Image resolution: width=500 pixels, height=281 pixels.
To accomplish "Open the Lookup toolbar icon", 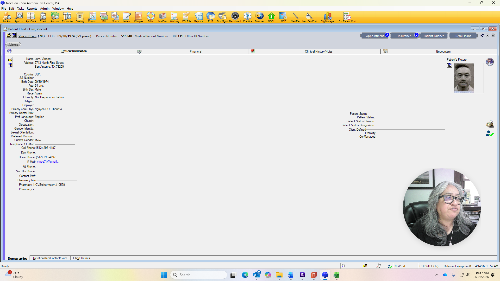I will (x=7, y=17).
